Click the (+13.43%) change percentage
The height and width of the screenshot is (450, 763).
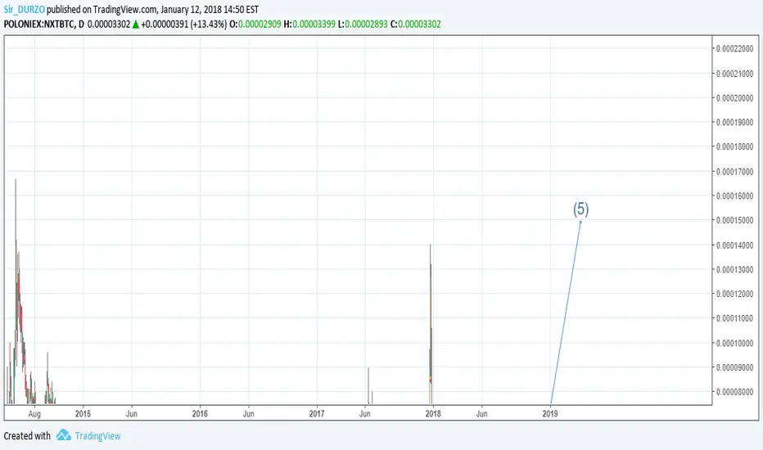coord(209,24)
